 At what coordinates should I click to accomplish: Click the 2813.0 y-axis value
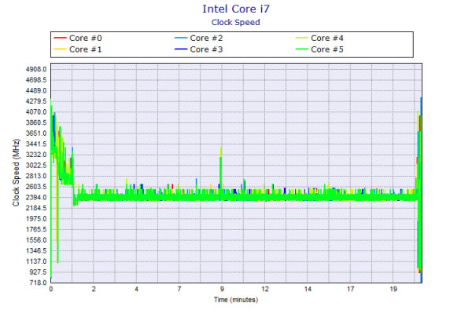[36, 176]
